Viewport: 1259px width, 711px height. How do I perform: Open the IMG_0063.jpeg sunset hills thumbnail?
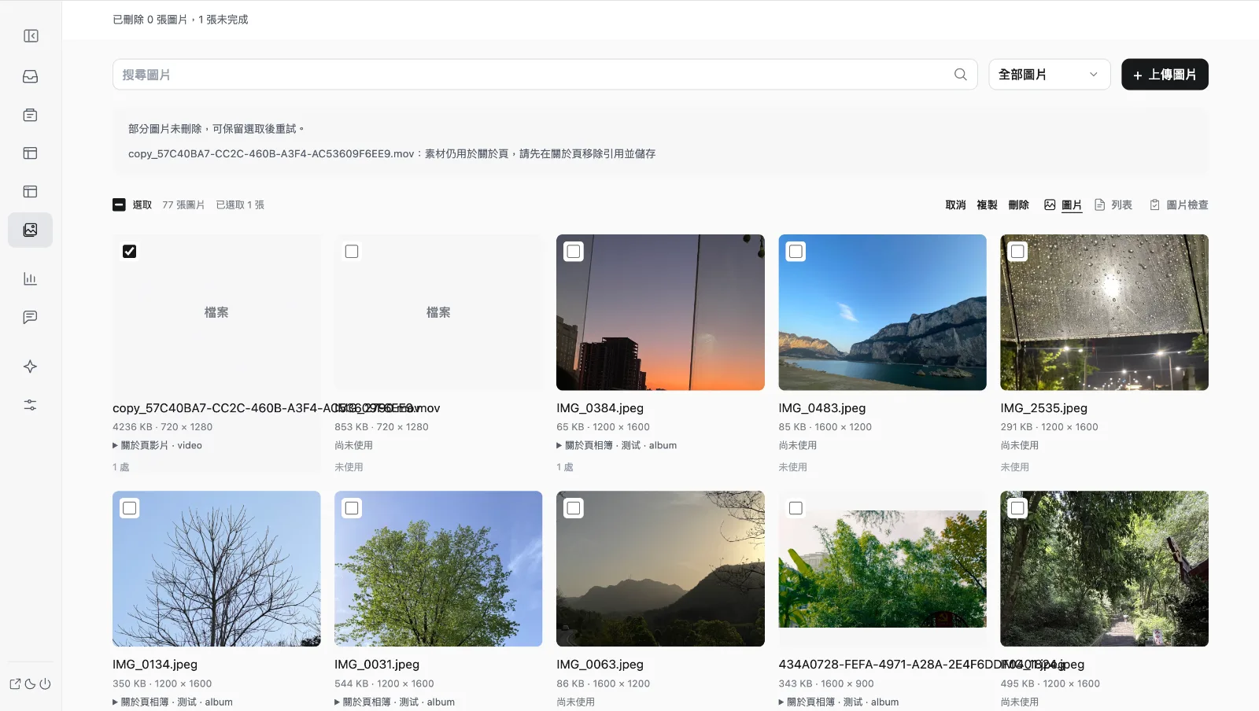[x=660, y=569]
